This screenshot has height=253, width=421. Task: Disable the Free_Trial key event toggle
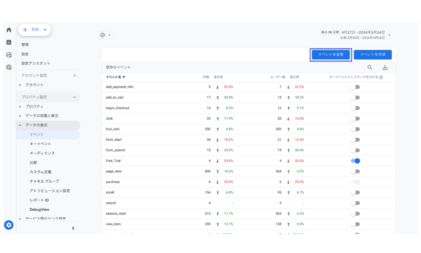(x=355, y=161)
